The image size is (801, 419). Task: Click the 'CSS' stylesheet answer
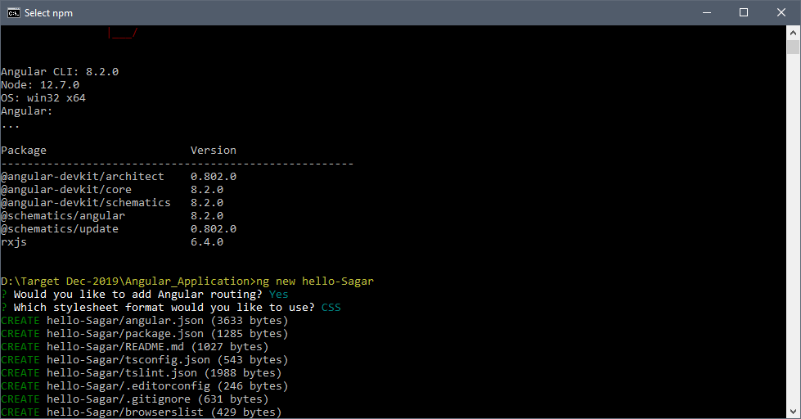[331, 308]
